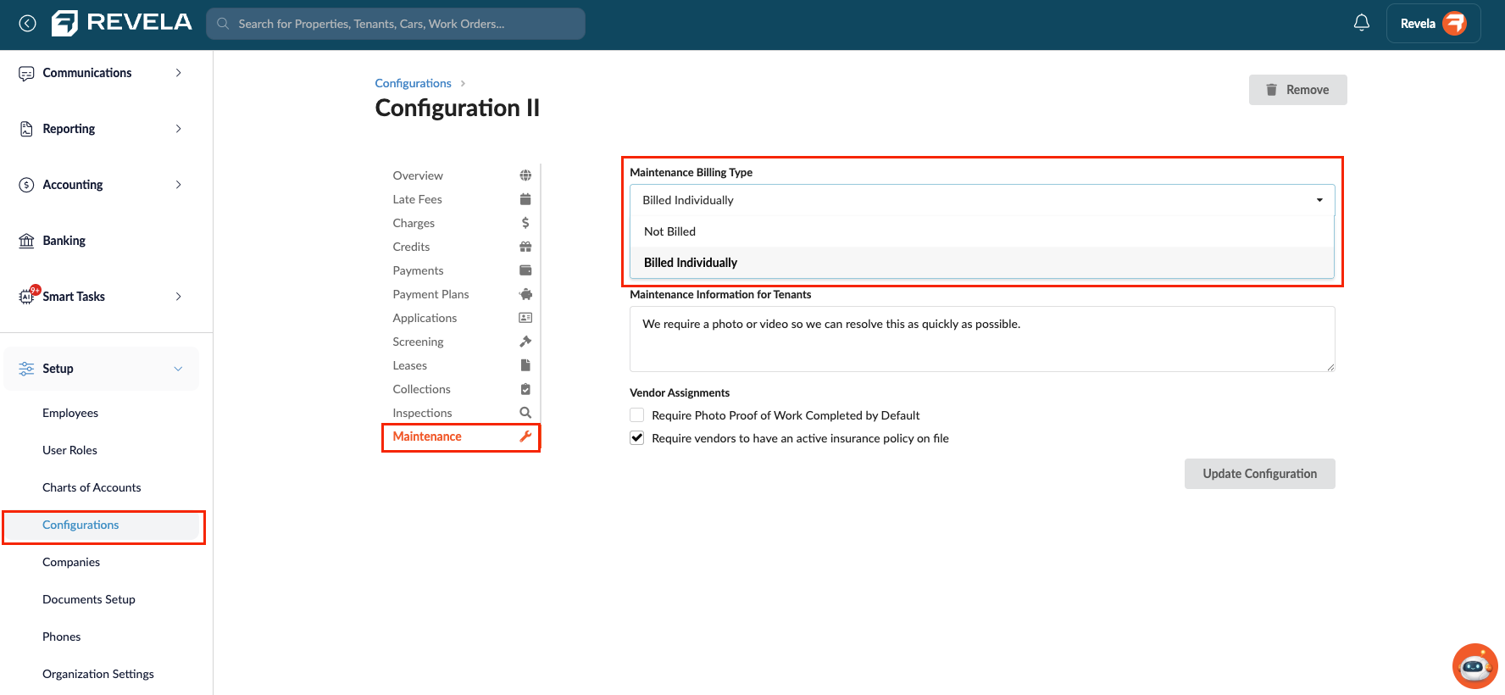Choose the Not Billed option
Viewport: 1505px width, 695px height.
point(982,231)
